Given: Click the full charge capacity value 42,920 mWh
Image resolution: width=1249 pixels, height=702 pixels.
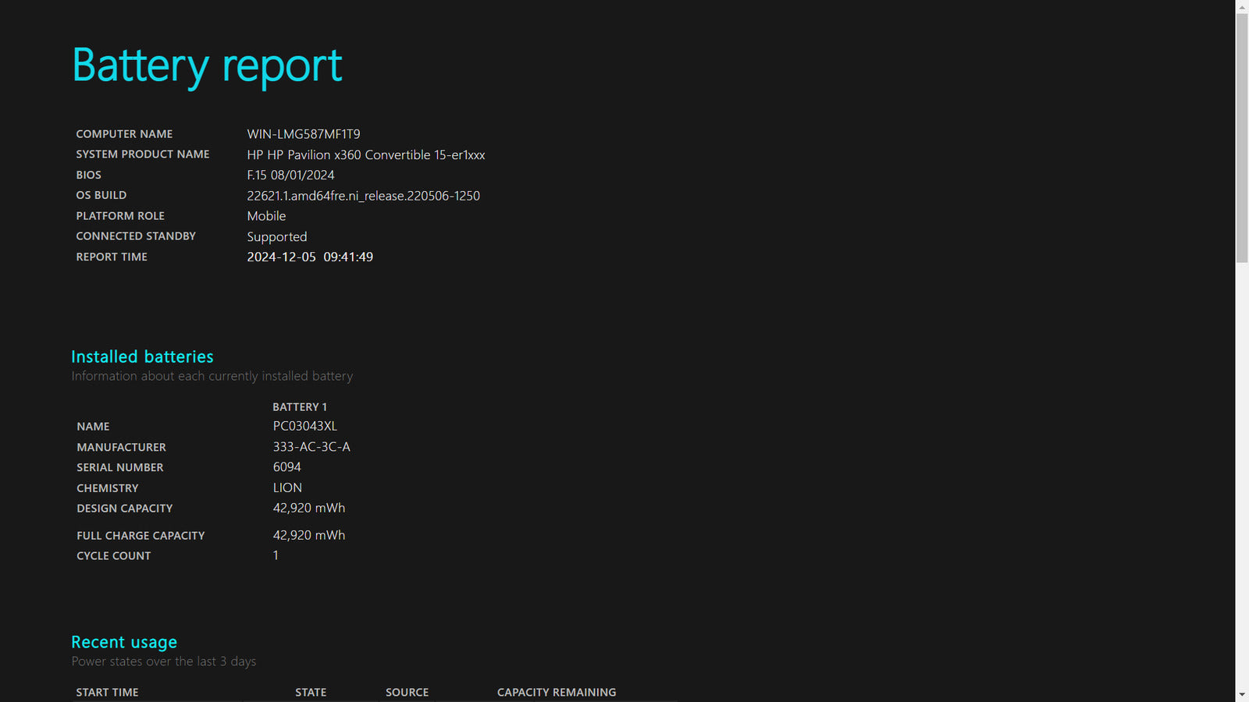Looking at the screenshot, I should (309, 535).
